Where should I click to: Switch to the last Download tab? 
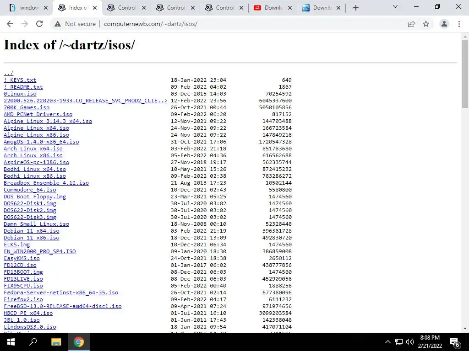322,8
